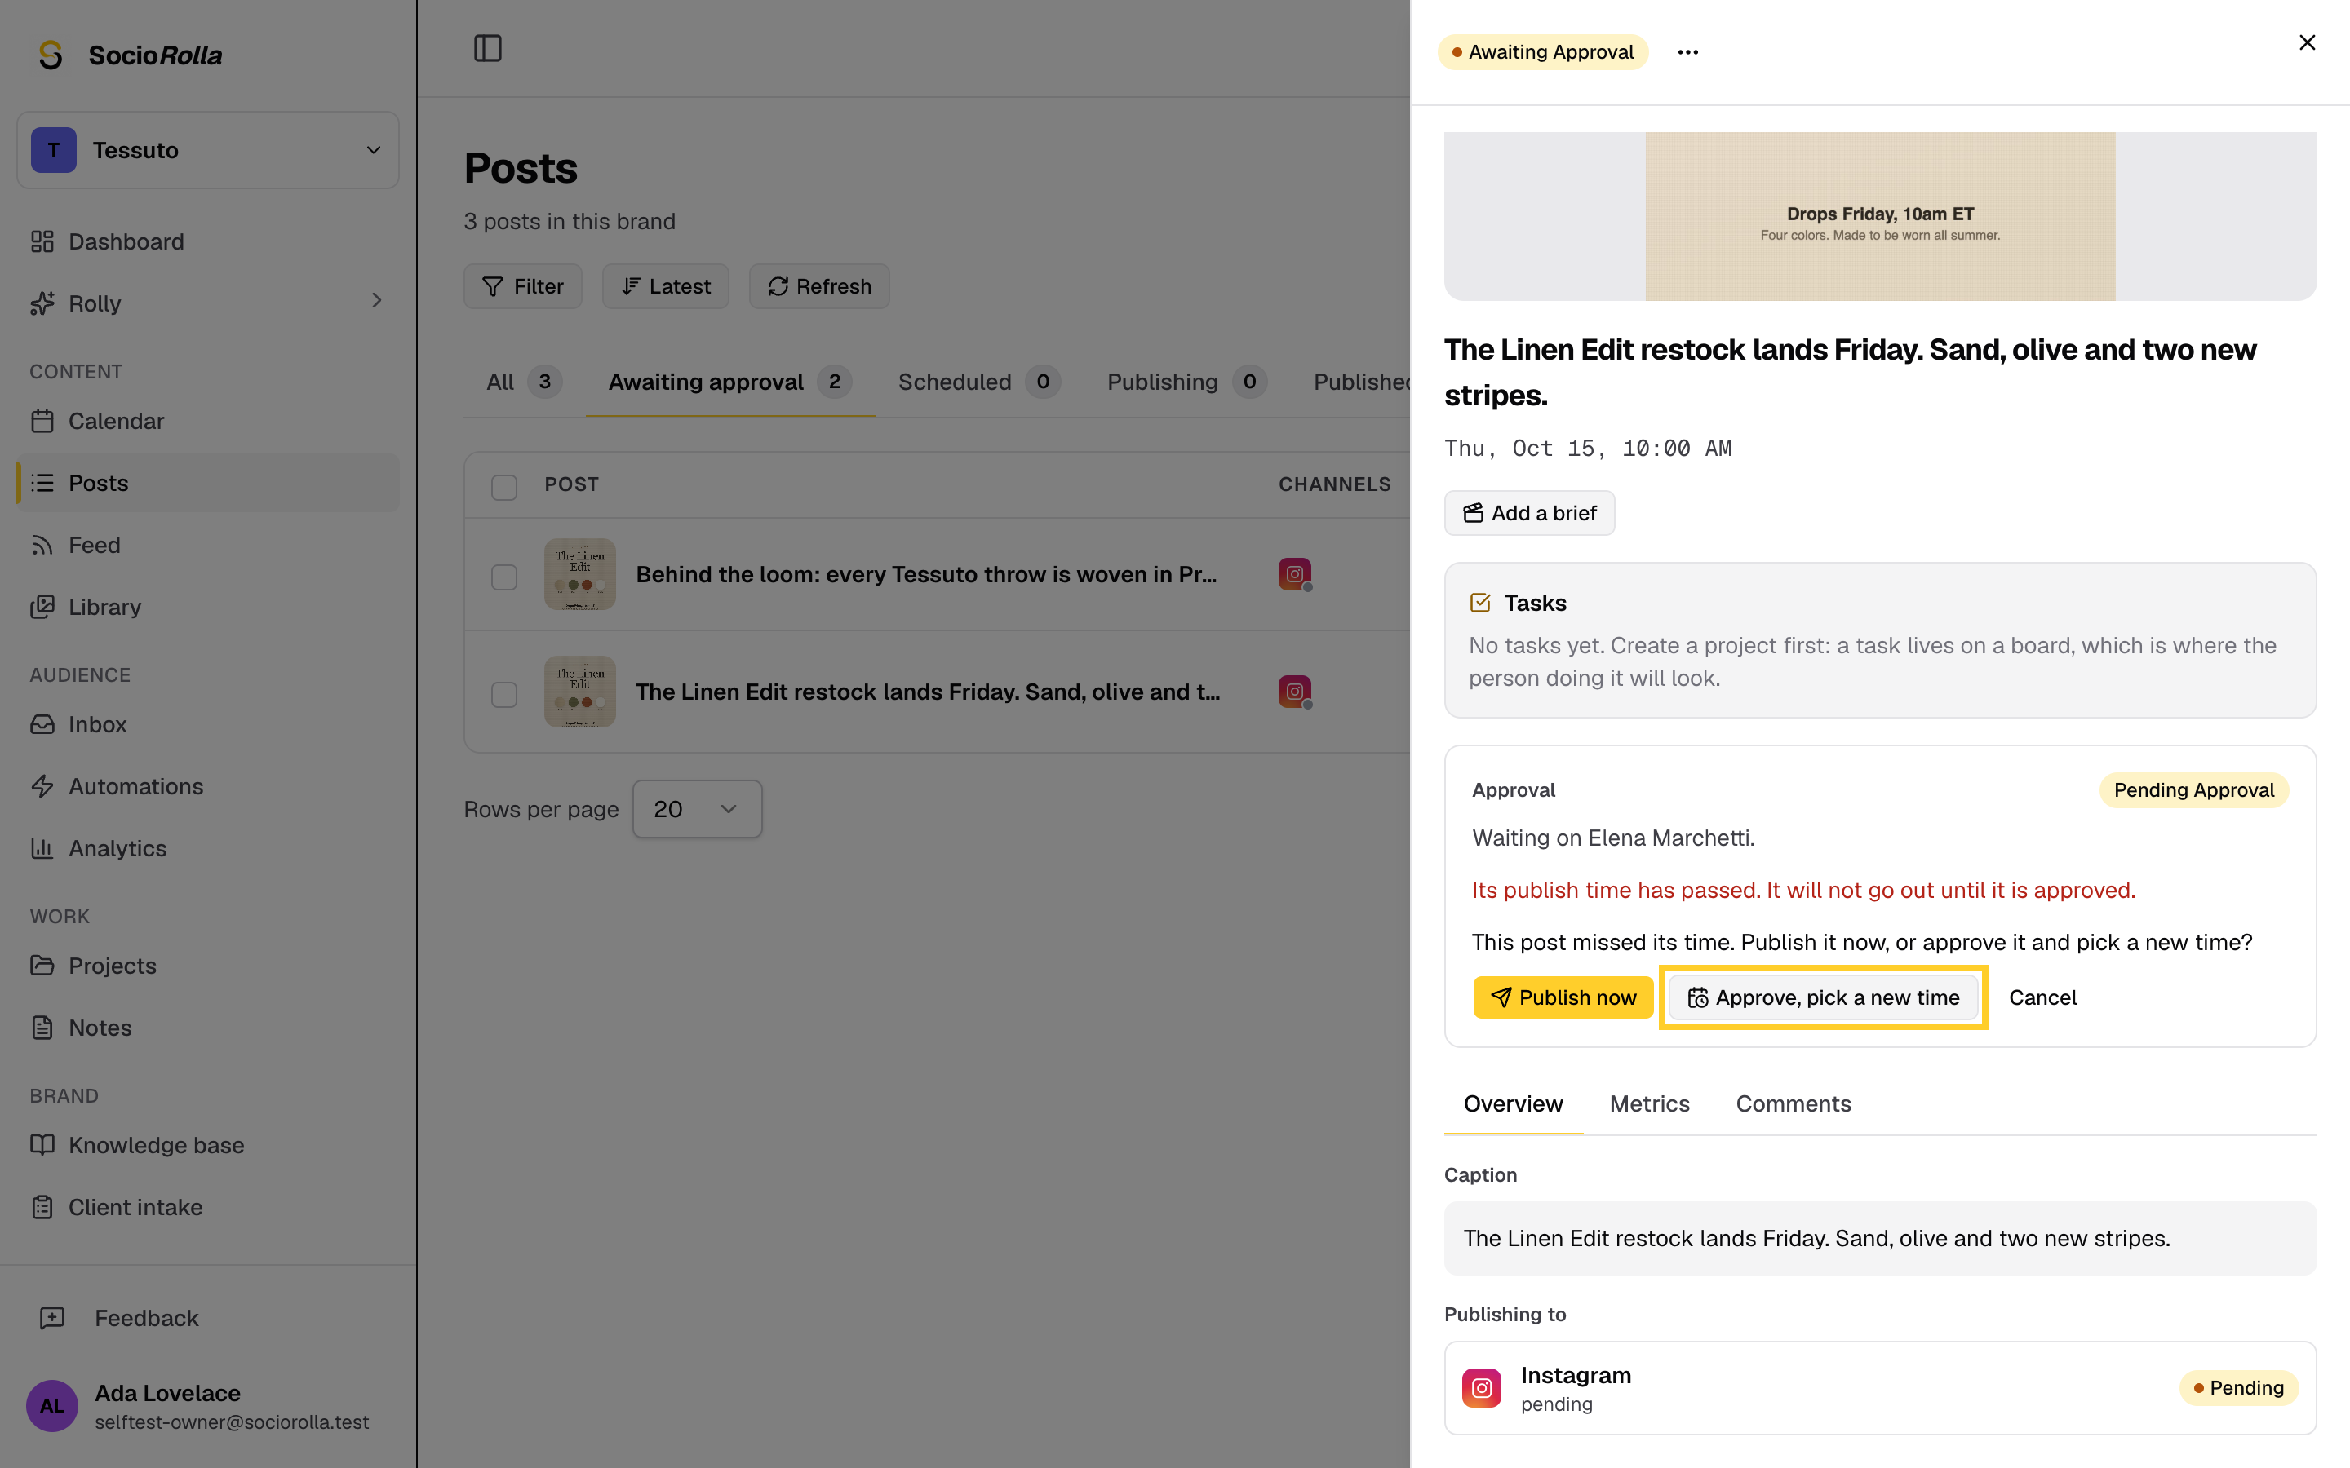Click Instagram channel icon in Behind the loom row

(1294, 574)
